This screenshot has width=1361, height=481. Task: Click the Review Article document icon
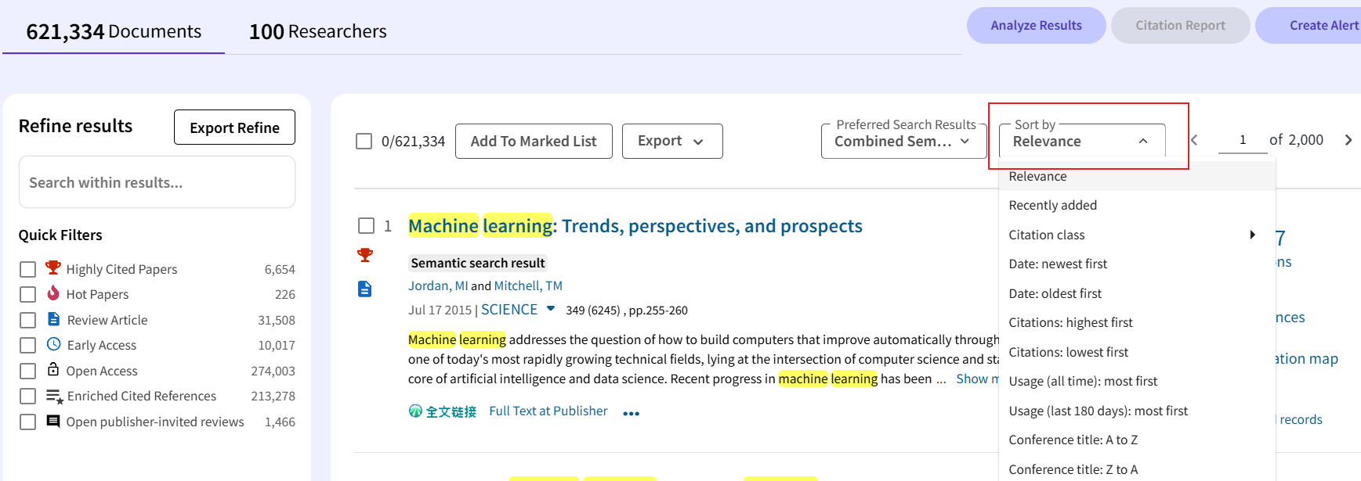pyautogui.click(x=53, y=319)
